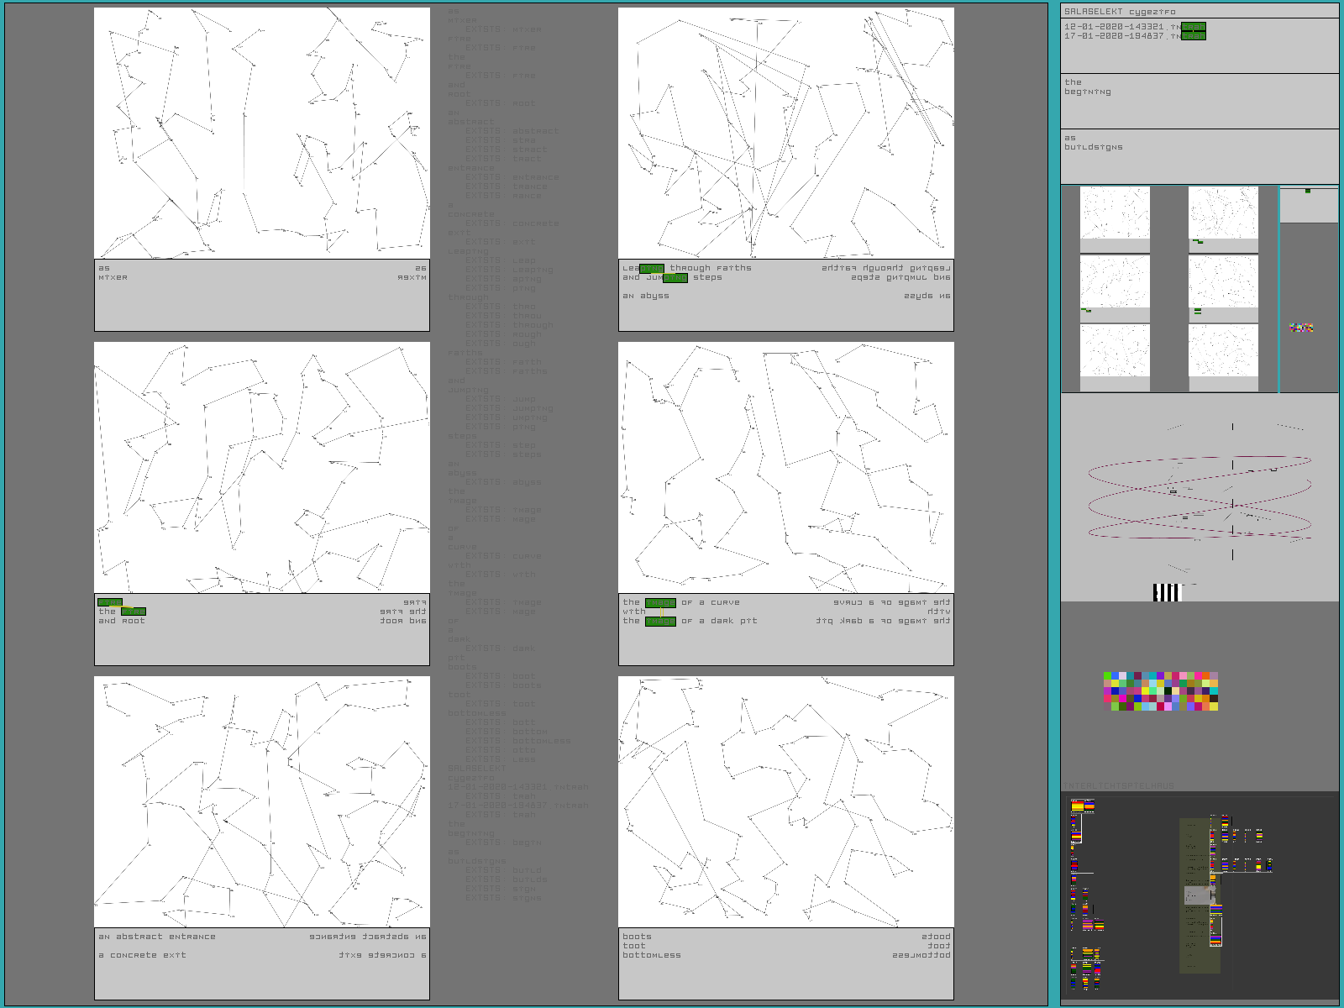Click the red spiral ellipse diagram
Image resolution: width=1344 pixels, height=1008 pixels.
[1199, 497]
